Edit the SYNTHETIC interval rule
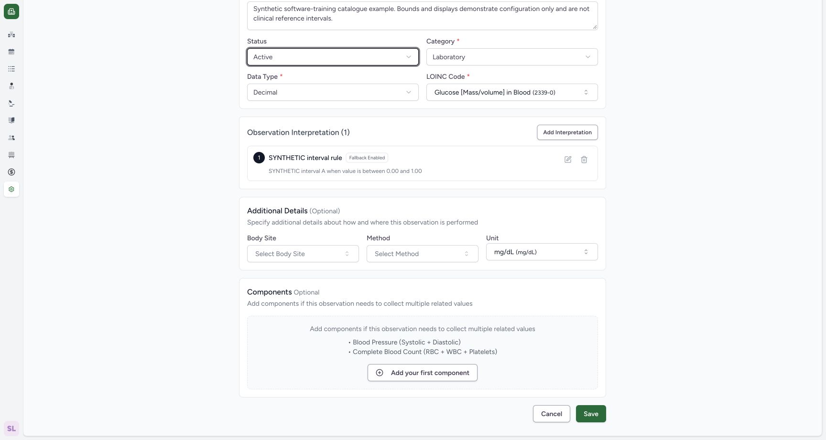The width and height of the screenshot is (826, 440). click(568, 160)
